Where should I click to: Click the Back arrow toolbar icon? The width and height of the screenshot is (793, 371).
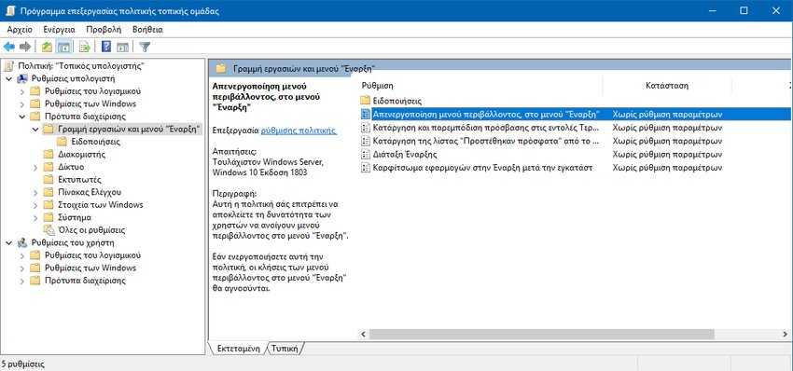pyautogui.click(x=8, y=47)
